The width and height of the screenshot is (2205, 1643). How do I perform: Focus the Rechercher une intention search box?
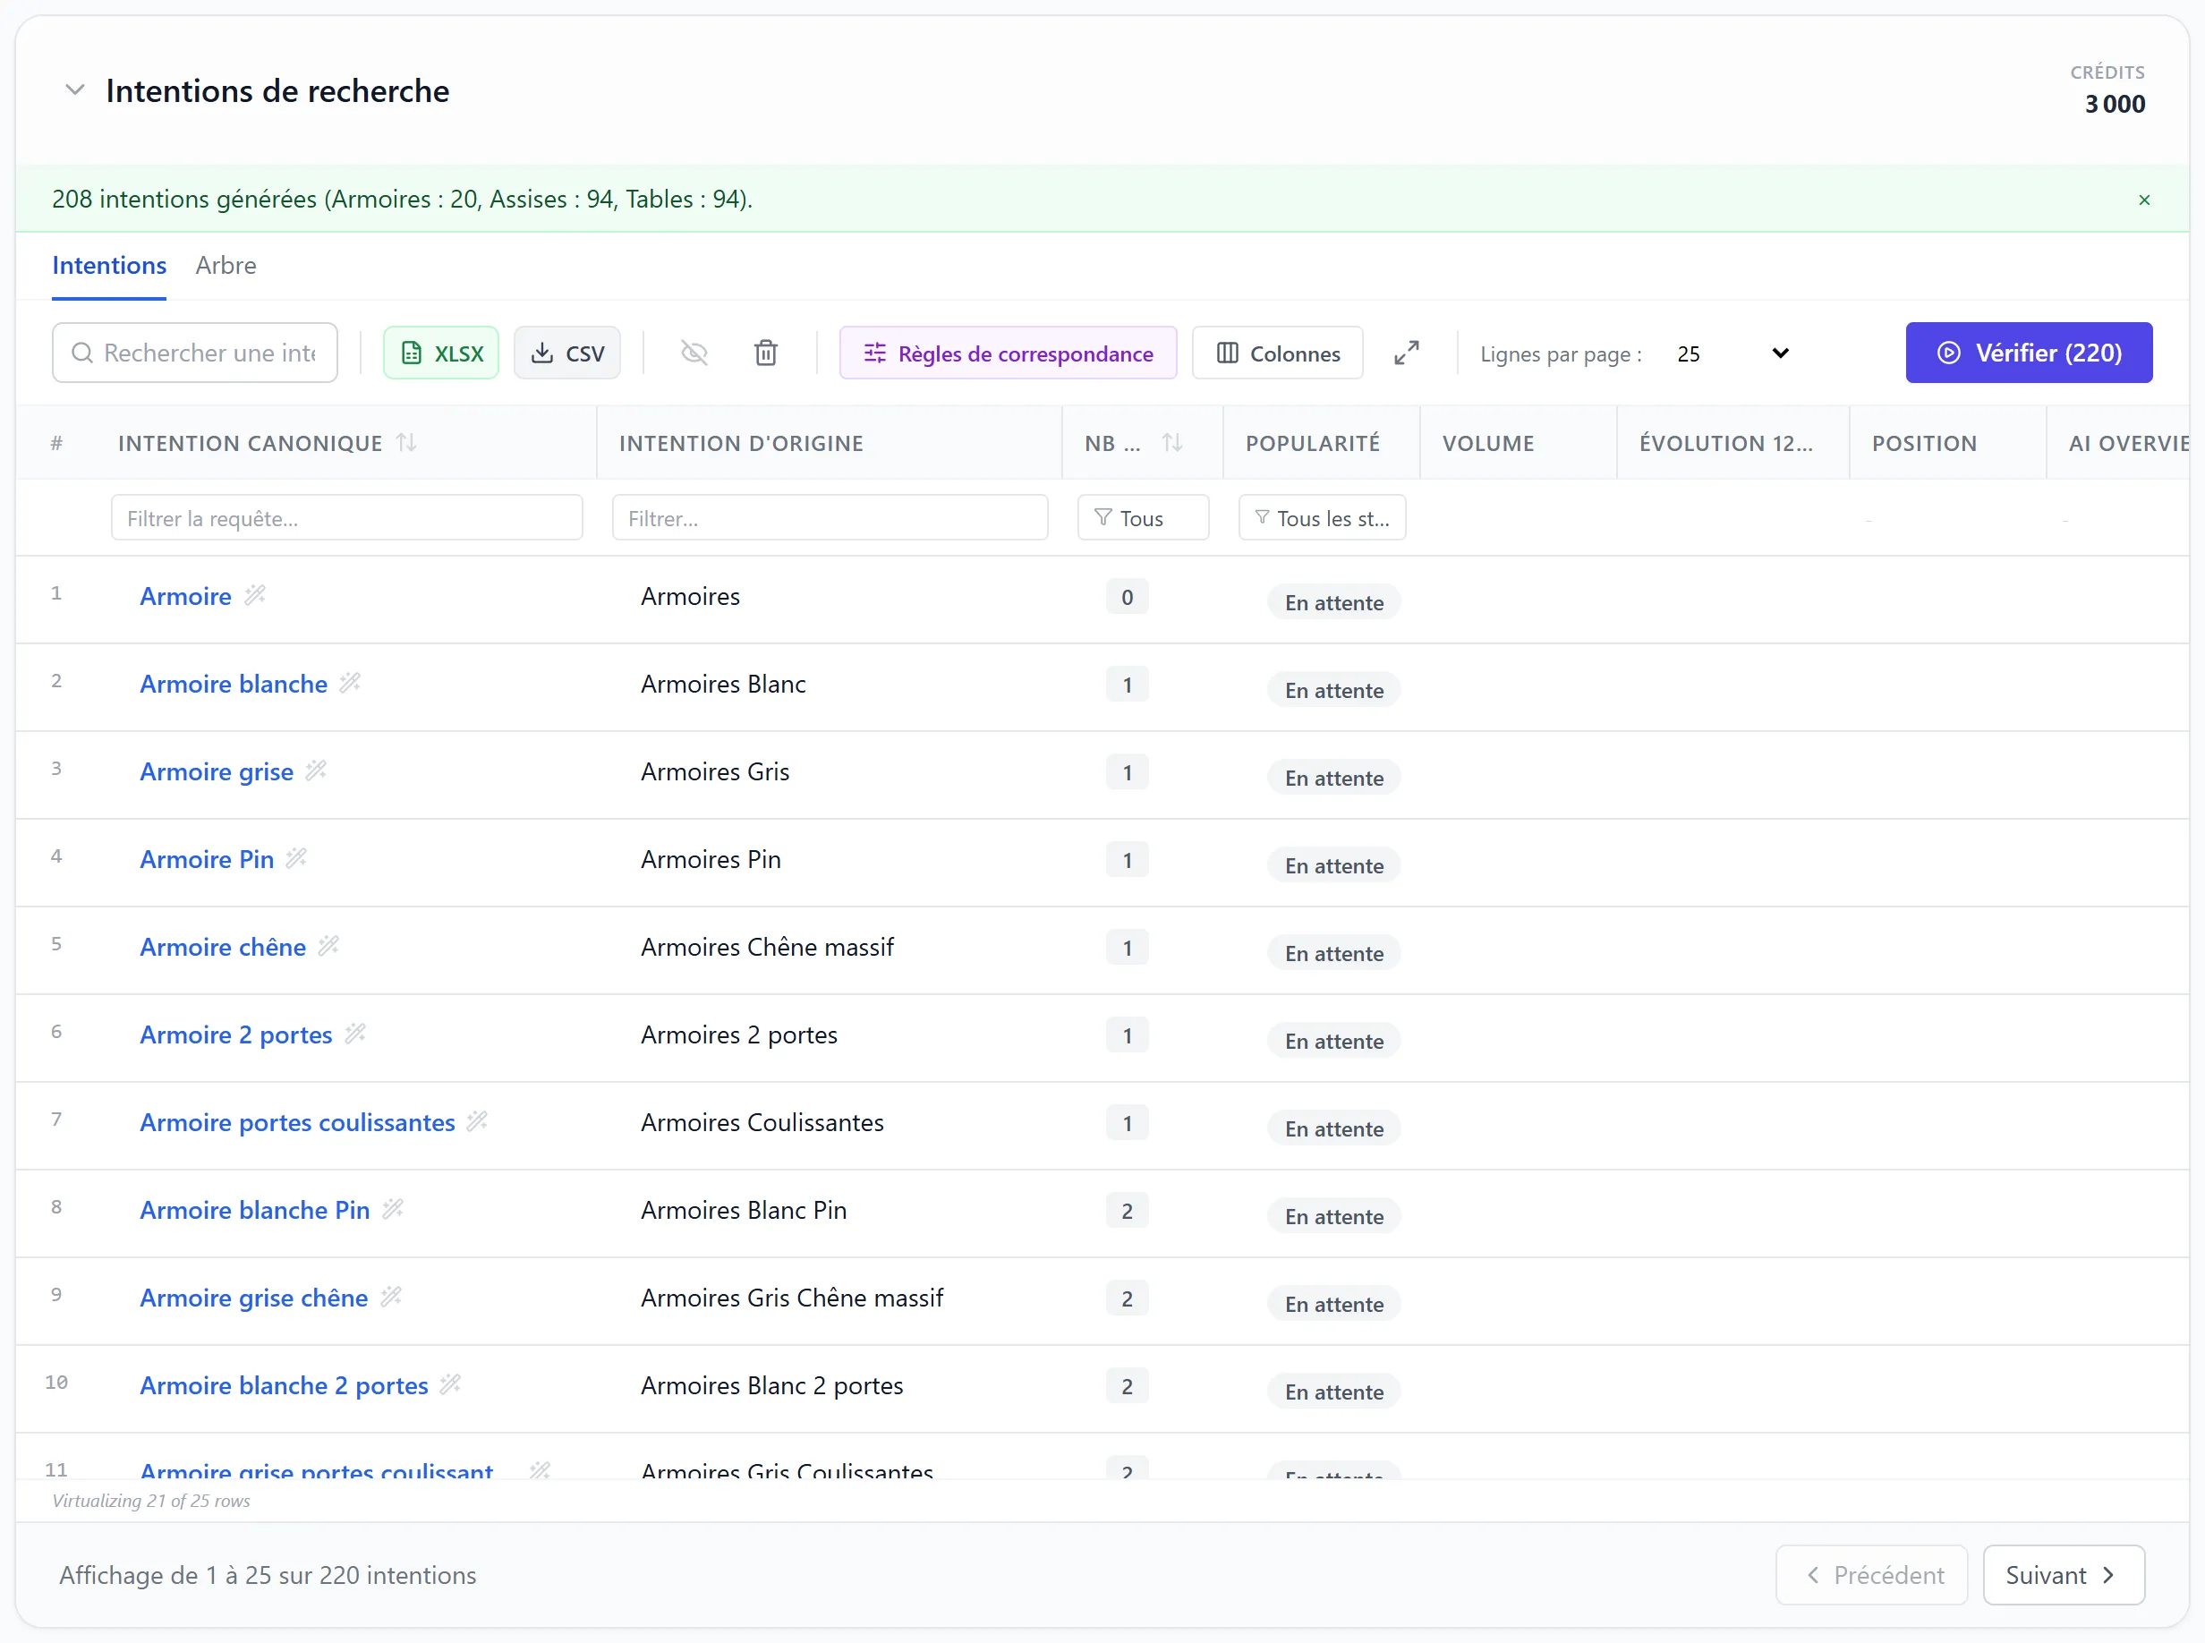pos(195,353)
